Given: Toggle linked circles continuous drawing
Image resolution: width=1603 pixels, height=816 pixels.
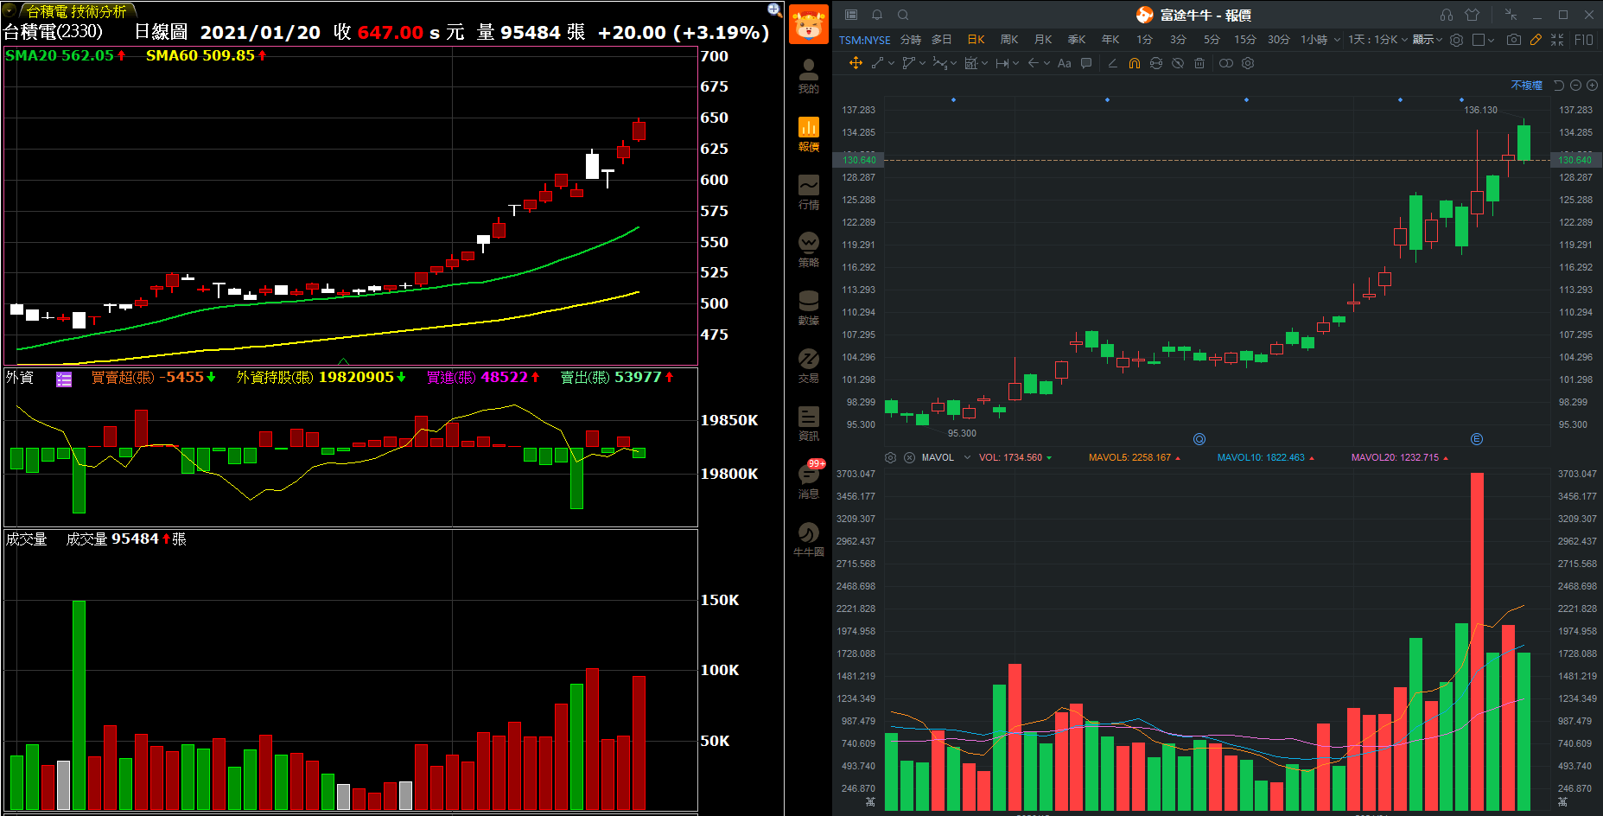Looking at the screenshot, I should point(1226,63).
